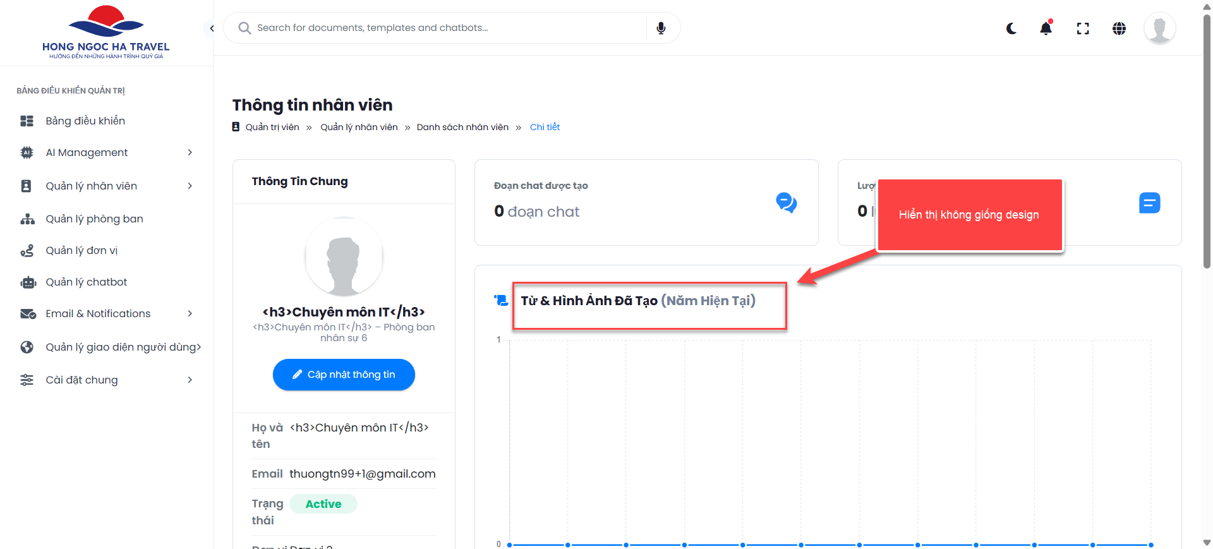Click the blue message icon in card
This screenshot has height=549, width=1213.
1149,203
